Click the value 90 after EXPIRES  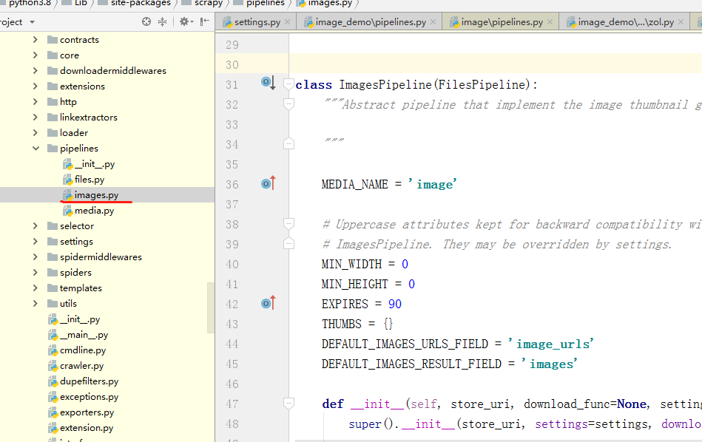pyautogui.click(x=395, y=304)
